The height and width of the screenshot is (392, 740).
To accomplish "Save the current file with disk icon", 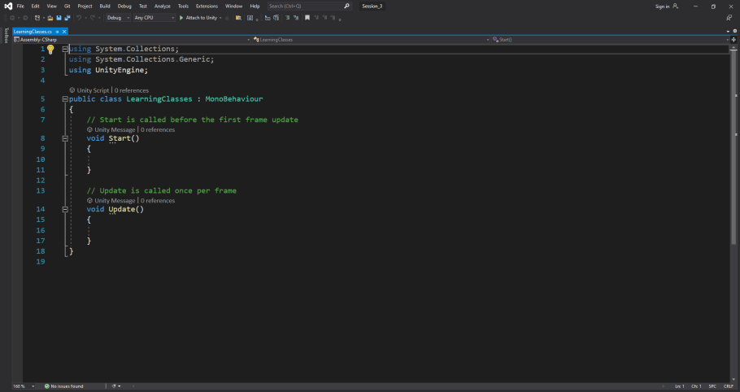I will (x=59, y=17).
